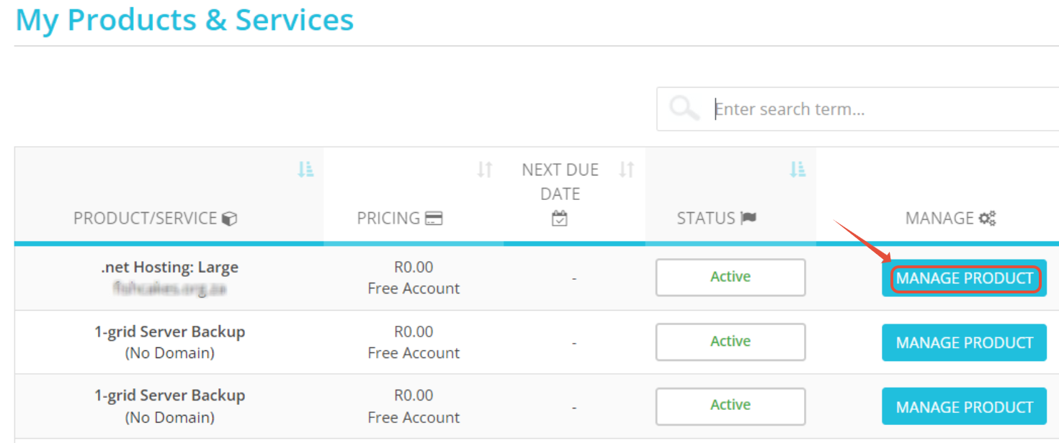Click the PRODUCT/SERVICE column header
Screen dimensions: 1059x443
(146, 218)
